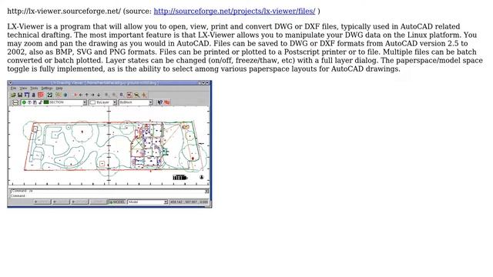Screen dimensions: 493x277
Task: Toggle the green layer on/off indicator
Action: click(x=24, y=102)
